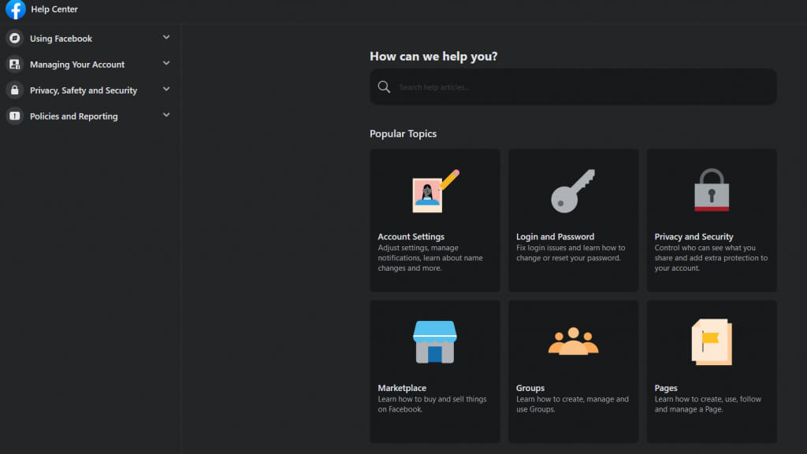Click the padlock icon in the sidebar
Screen dimensions: 807x454
tap(14, 90)
